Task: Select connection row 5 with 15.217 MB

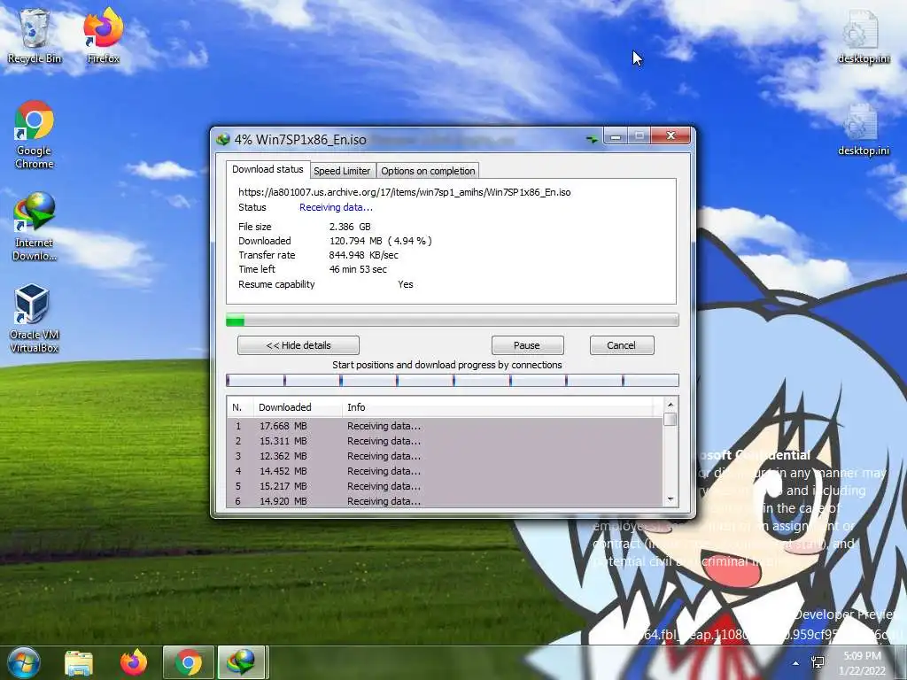Action: pos(445,486)
